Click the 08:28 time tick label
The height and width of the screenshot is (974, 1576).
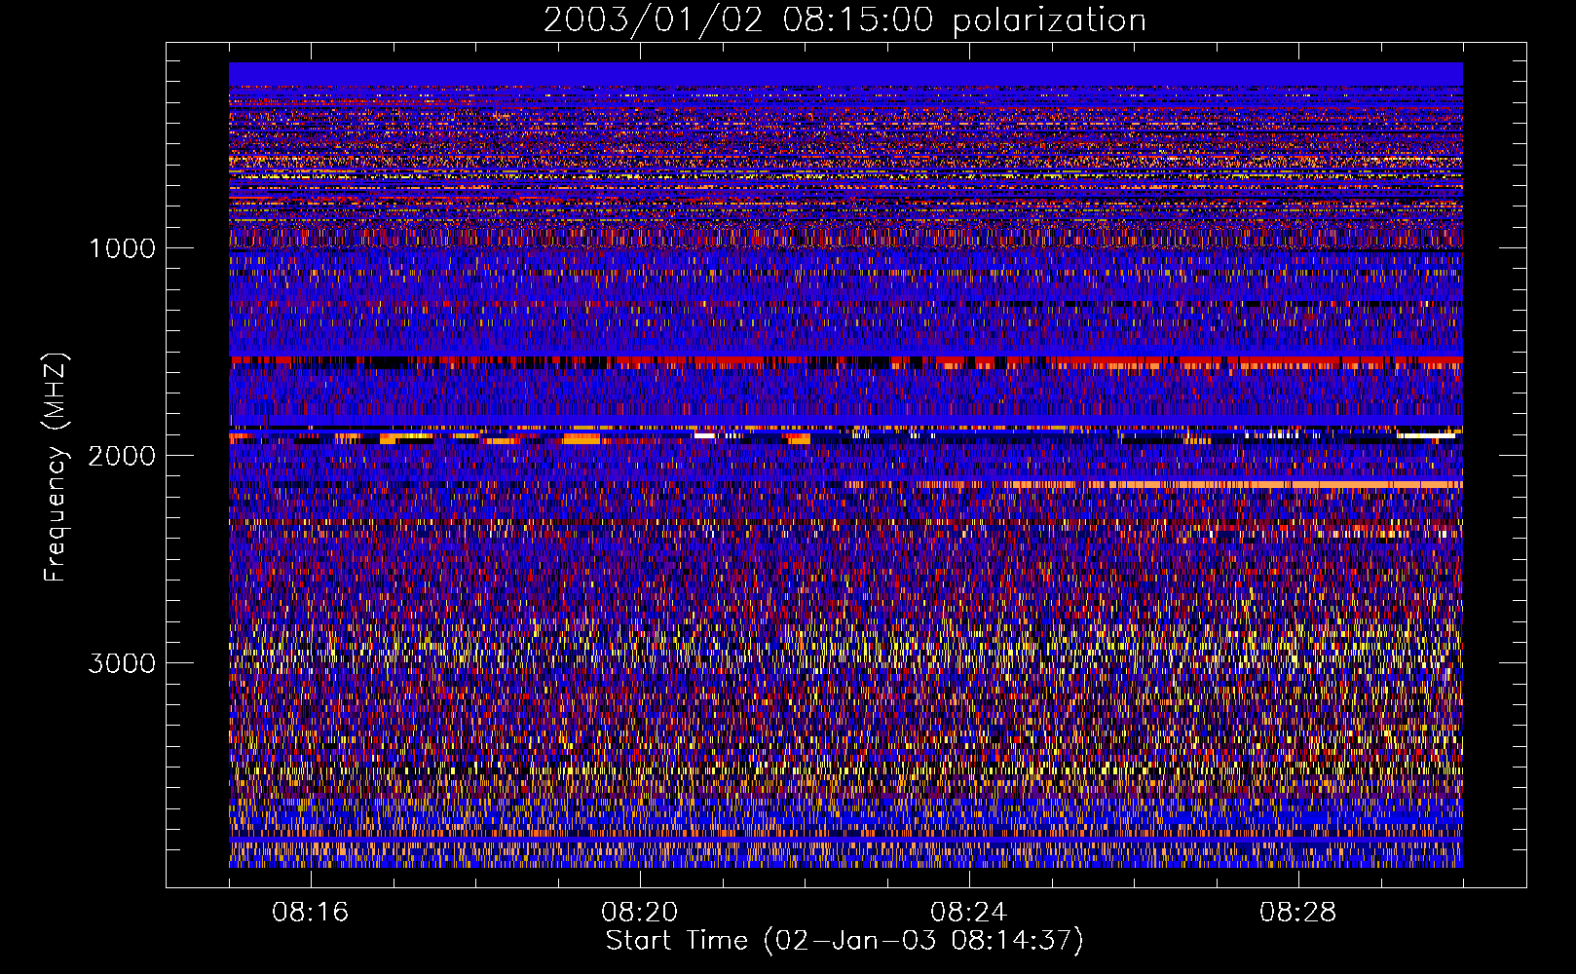pos(1298,913)
